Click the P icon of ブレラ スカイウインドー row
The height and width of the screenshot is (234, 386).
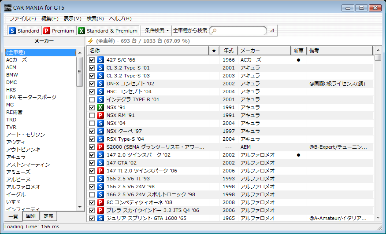[100, 210]
